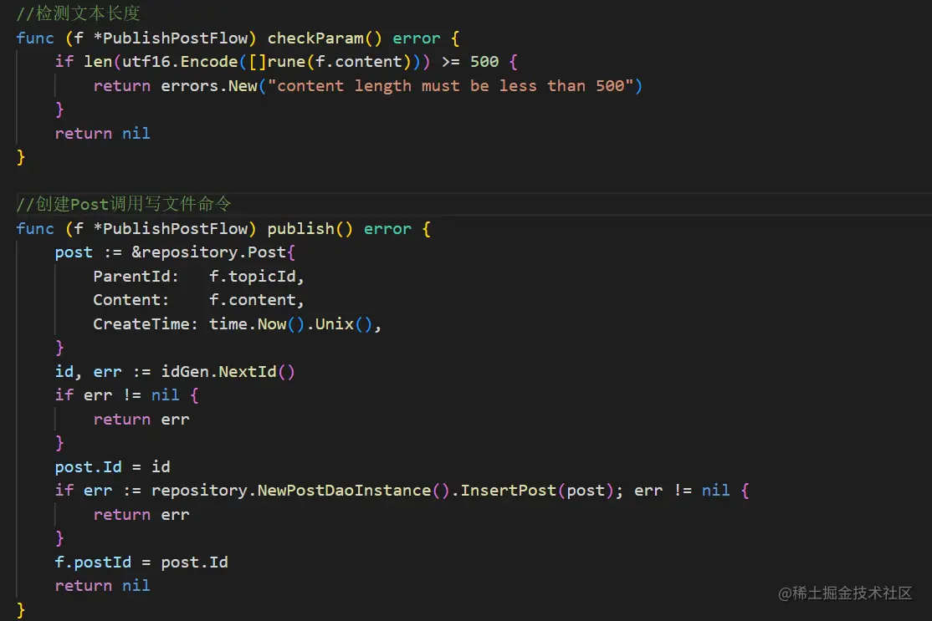The height and width of the screenshot is (621, 932).
Task: Click the 'f.postId = post.Id' line
Action: click(141, 562)
